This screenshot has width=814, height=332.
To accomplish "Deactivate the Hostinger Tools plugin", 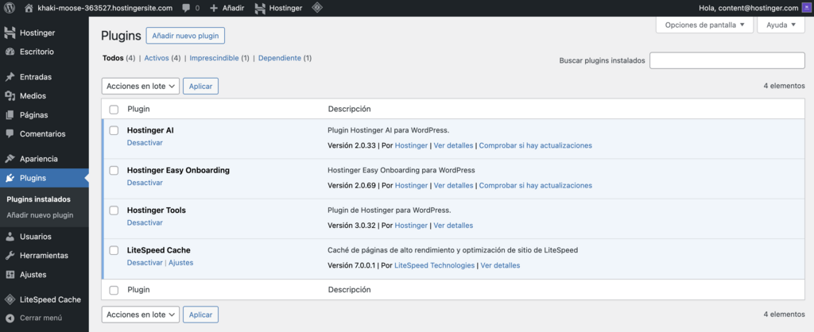I will [145, 222].
